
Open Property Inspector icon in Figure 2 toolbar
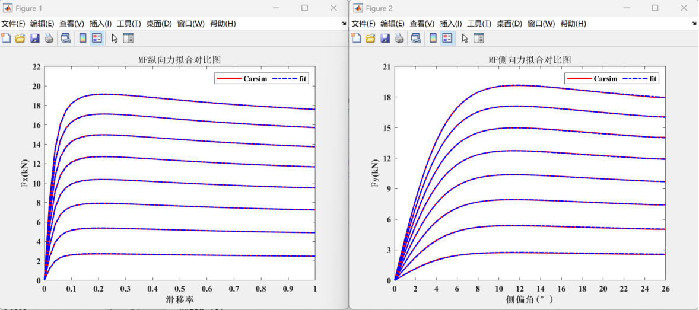pyautogui.click(x=479, y=39)
